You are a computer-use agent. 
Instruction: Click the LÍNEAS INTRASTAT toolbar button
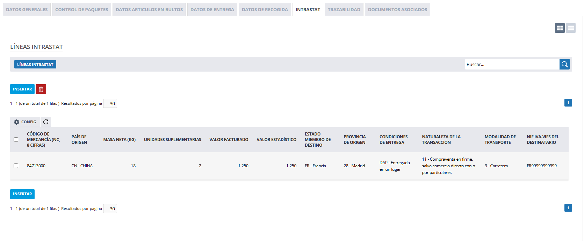(35, 64)
